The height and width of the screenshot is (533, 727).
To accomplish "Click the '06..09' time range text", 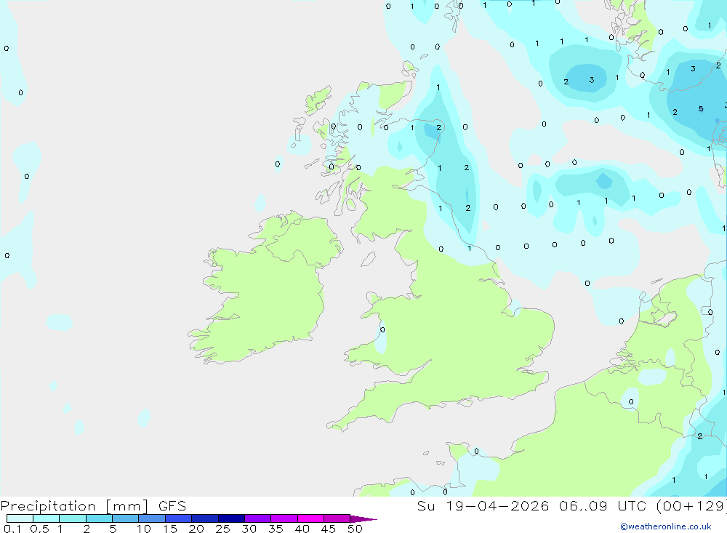I will 583,505.
